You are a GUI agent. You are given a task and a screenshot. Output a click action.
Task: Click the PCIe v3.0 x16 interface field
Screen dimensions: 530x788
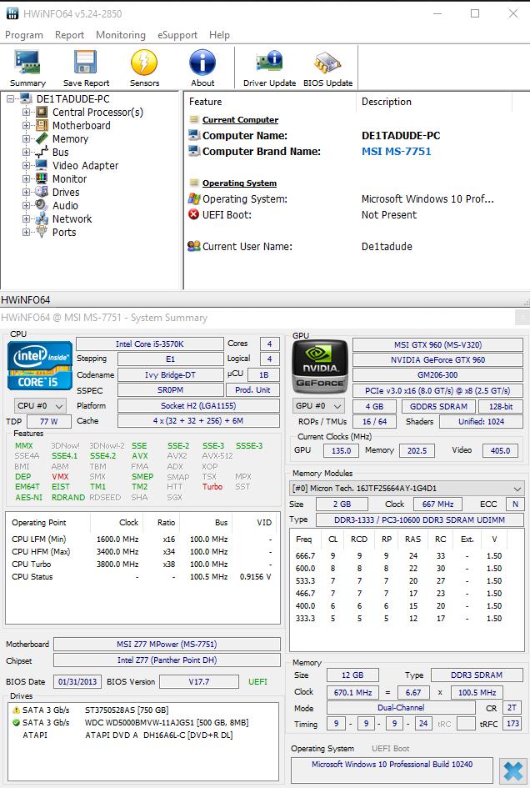(x=437, y=390)
